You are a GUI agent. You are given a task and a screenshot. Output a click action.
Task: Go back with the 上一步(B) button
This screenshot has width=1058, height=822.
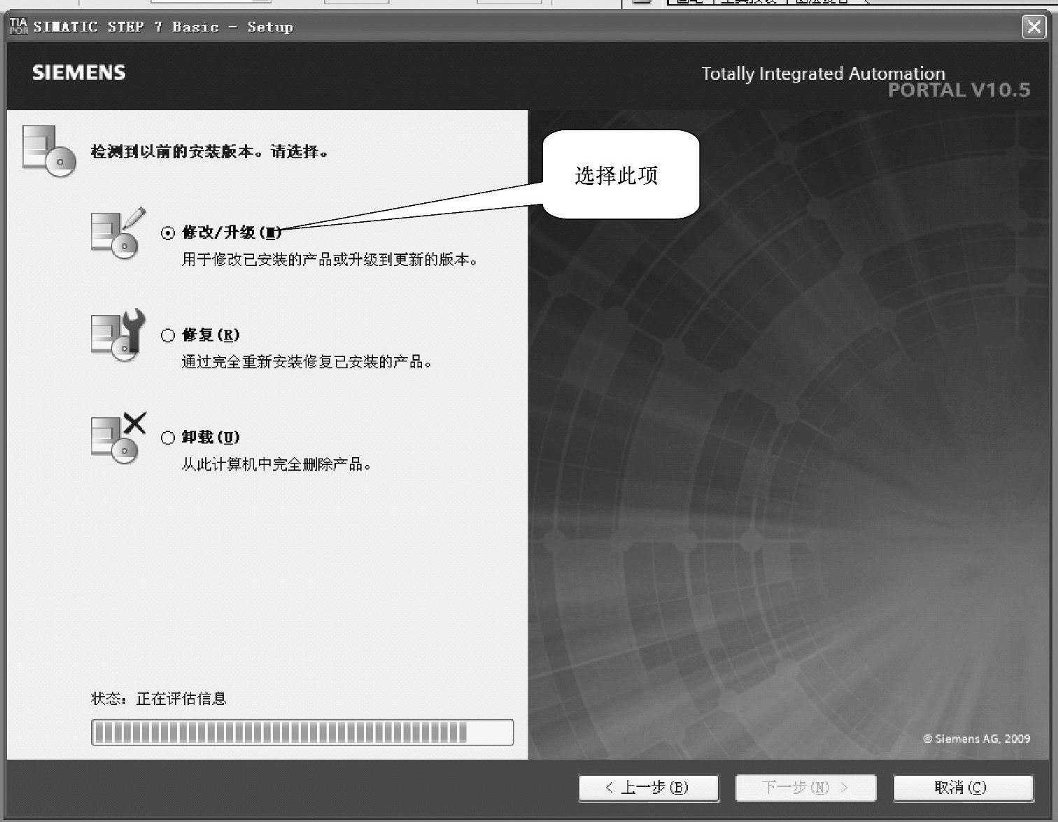649,788
